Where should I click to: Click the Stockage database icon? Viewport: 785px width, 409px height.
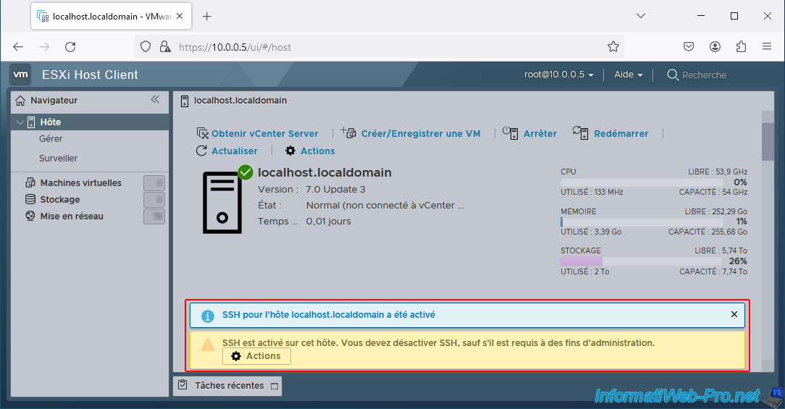coord(30,200)
